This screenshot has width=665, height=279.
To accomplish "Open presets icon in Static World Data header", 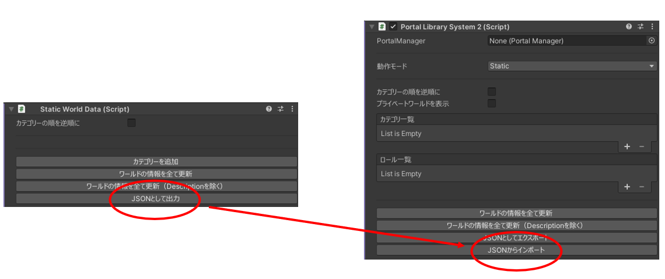I will point(280,109).
